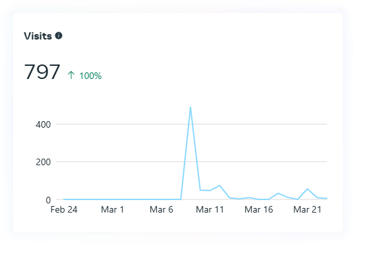Click the green upward arrow icon
Screen dimensions: 369x258
coord(71,75)
